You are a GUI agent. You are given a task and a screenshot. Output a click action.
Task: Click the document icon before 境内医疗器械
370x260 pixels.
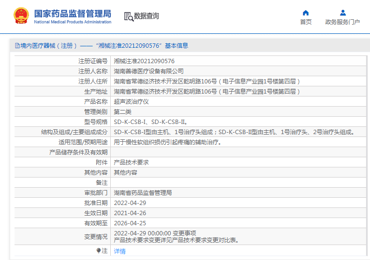pyautogui.click(x=17, y=46)
